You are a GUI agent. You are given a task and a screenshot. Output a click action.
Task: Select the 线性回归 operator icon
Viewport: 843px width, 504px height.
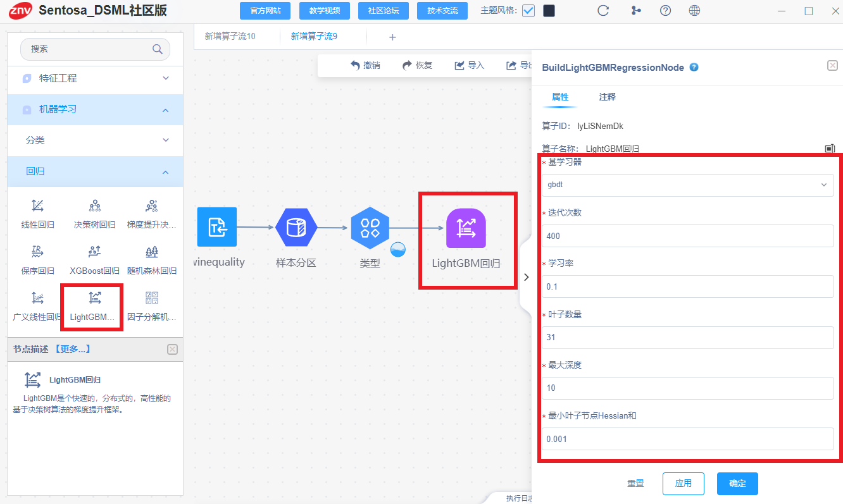38,206
